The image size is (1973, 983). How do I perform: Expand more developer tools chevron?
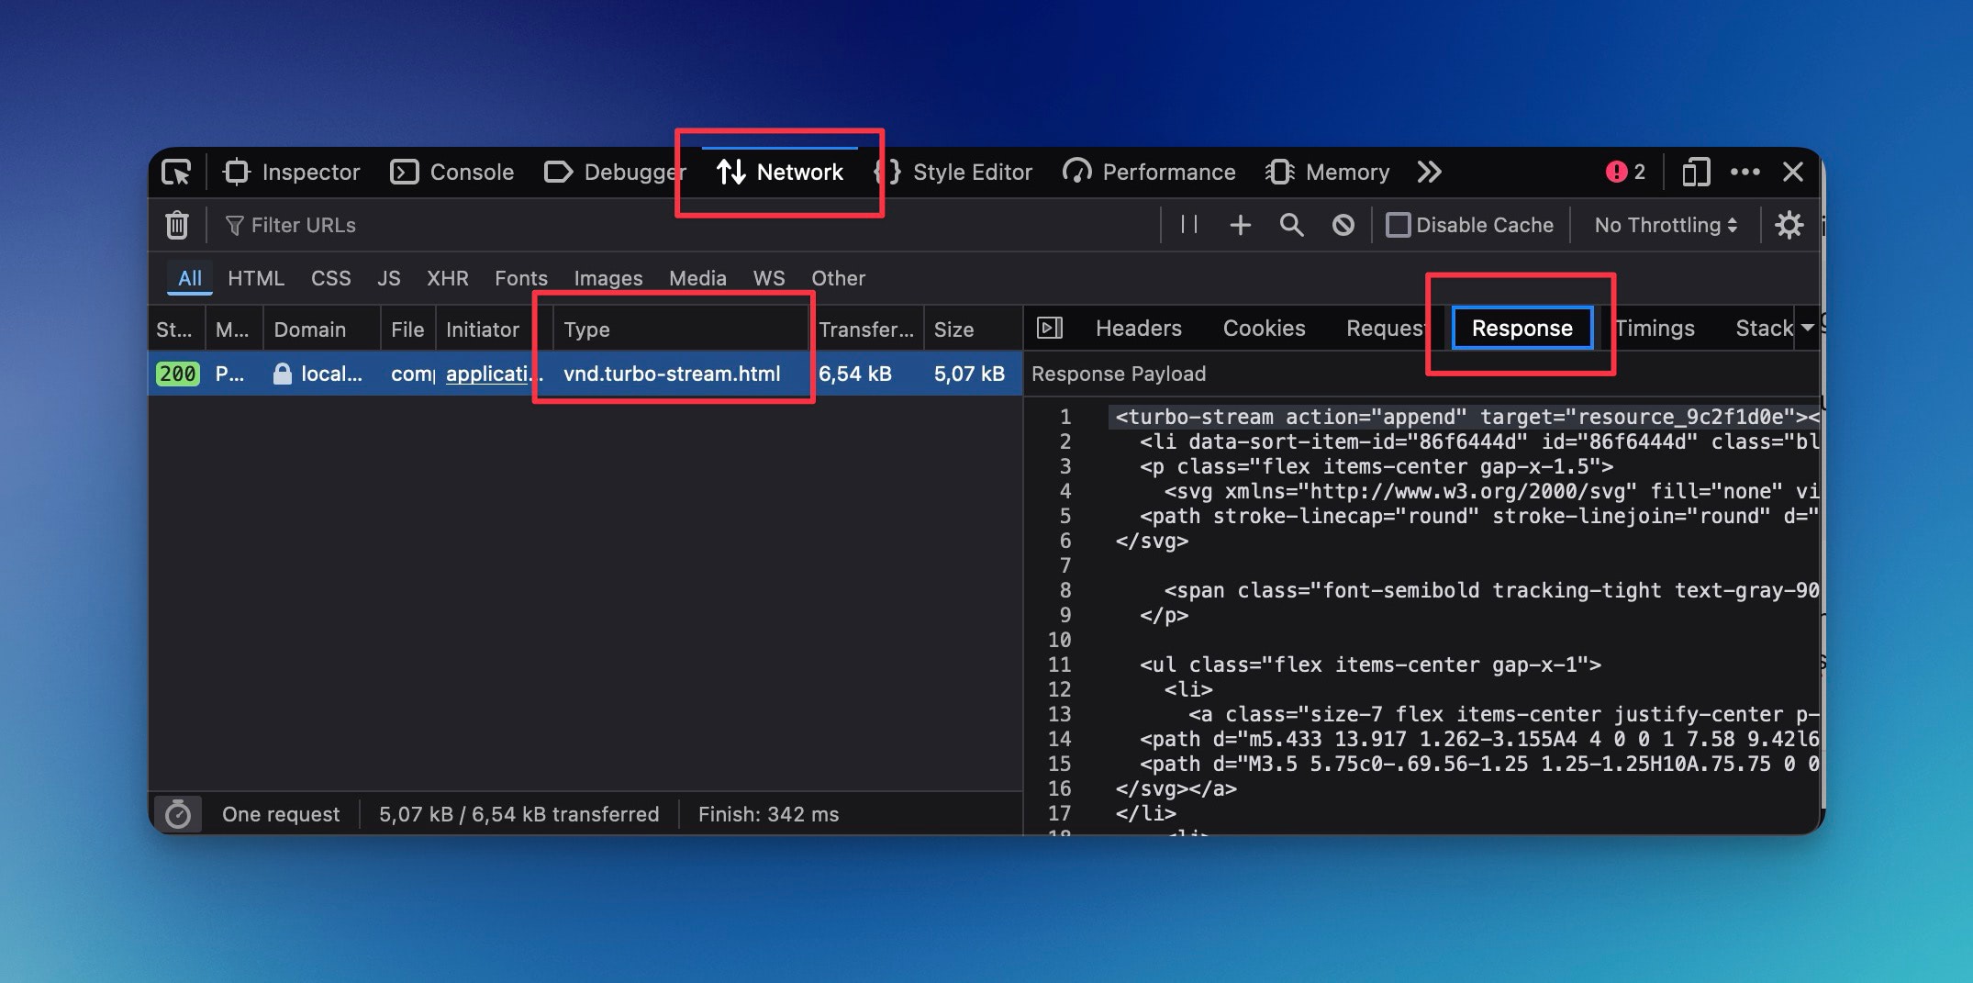[1429, 173]
